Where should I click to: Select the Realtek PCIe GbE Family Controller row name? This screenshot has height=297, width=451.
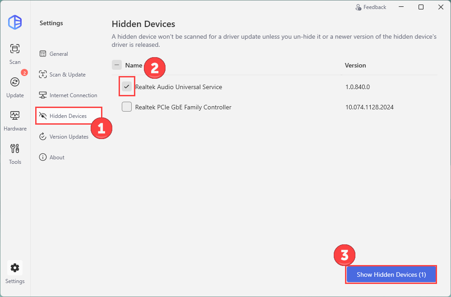point(183,107)
